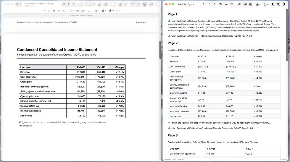The width and height of the screenshot is (290, 162).
Task: Pick the Draw tool in Markup toolbar
Action: click(x=64, y=11)
